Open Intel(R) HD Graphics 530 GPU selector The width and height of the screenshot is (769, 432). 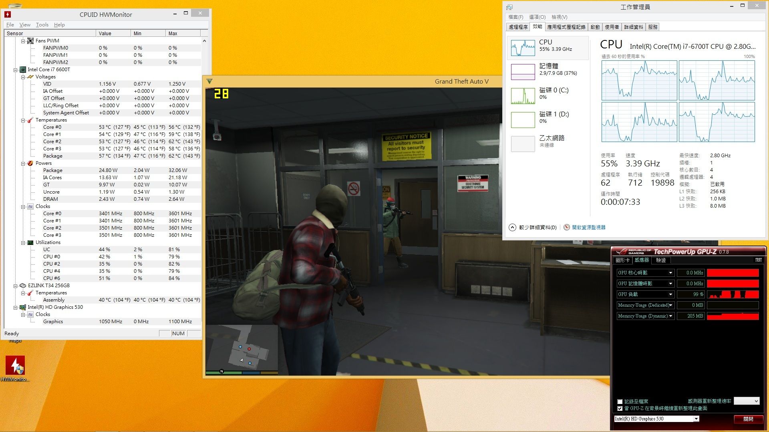(x=656, y=419)
